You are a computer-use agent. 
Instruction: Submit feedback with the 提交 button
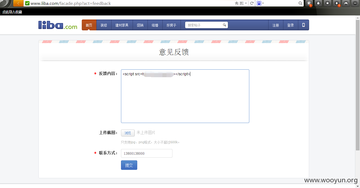(x=129, y=165)
